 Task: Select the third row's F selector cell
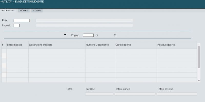pos(4,60)
